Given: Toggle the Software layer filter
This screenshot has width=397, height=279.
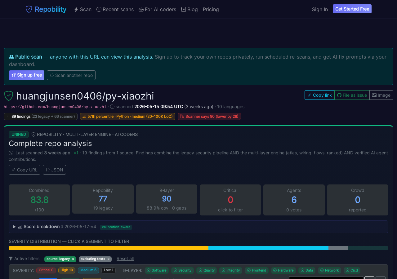Looking at the screenshot, I should click(157, 270).
